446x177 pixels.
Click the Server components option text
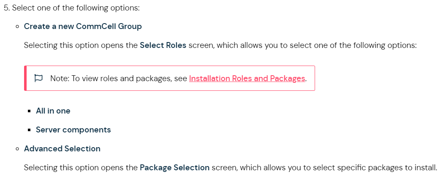(73, 130)
